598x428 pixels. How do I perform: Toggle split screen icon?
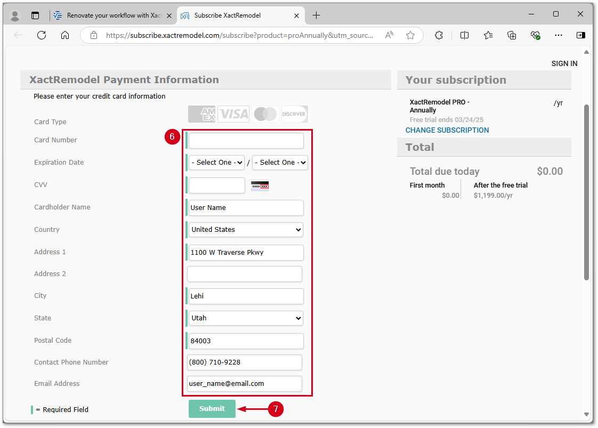pyautogui.click(x=464, y=36)
